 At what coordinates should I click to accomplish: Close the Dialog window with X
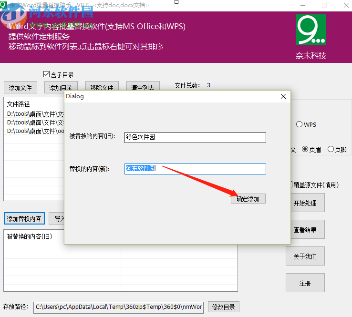(x=283, y=96)
